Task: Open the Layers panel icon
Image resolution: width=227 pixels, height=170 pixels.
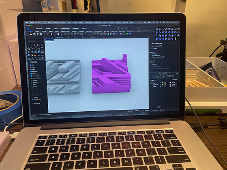Action: click(154, 76)
